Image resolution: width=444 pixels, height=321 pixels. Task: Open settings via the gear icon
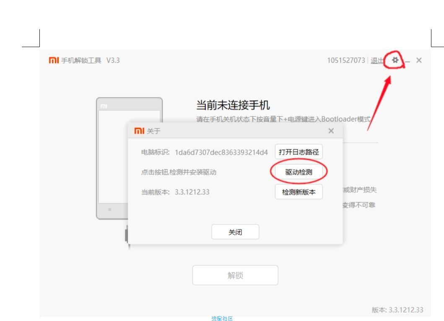(395, 60)
